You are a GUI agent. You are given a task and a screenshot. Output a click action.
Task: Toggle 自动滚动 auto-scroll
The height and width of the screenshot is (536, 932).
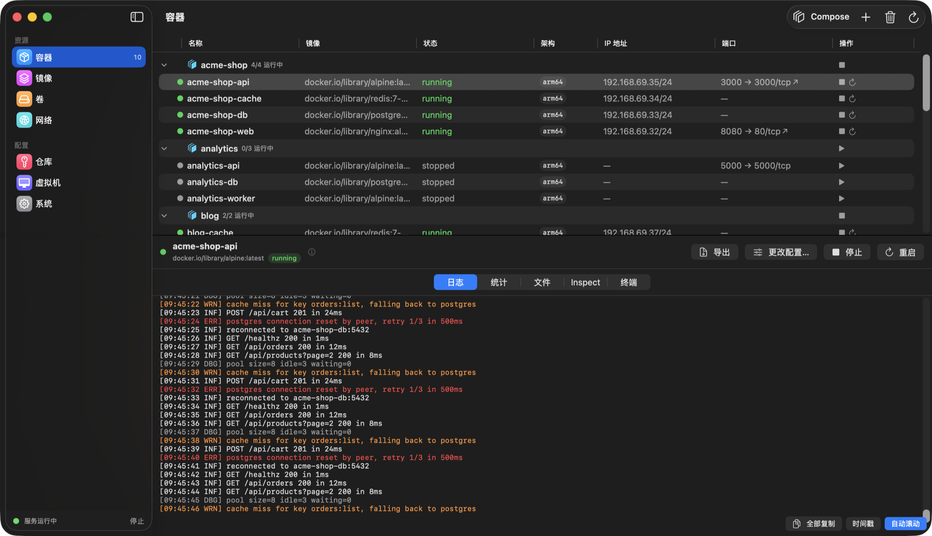[x=905, y=524]
